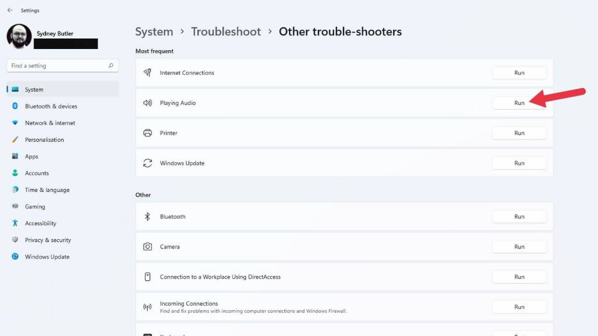The height and width of the screenshot is (336, 598).
Task: Click the Privacy & security shield icon
Action: point(15,240)
